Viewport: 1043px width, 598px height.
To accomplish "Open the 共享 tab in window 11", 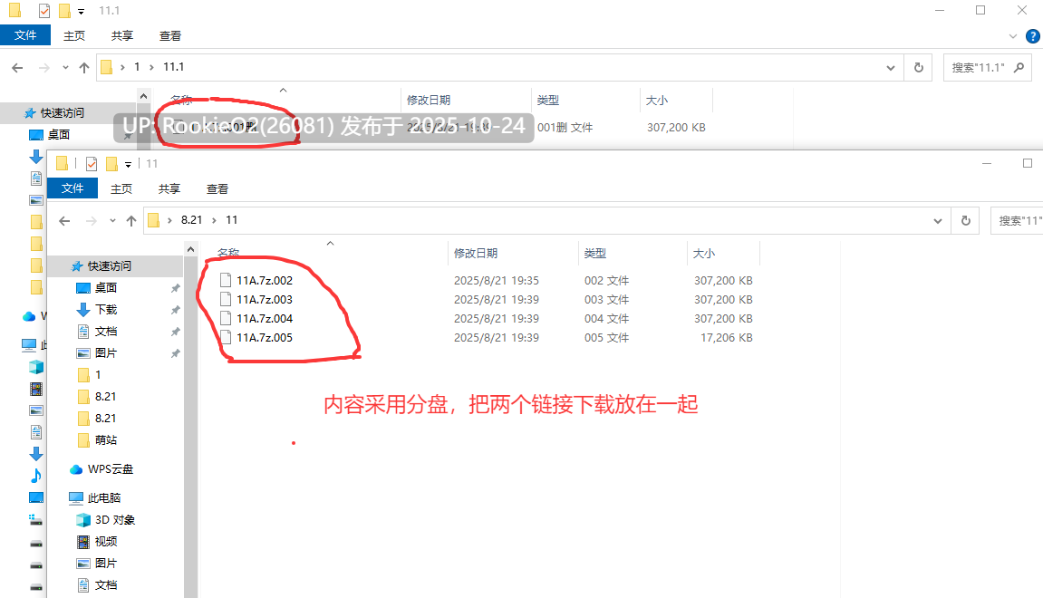I will coord(169,188).
